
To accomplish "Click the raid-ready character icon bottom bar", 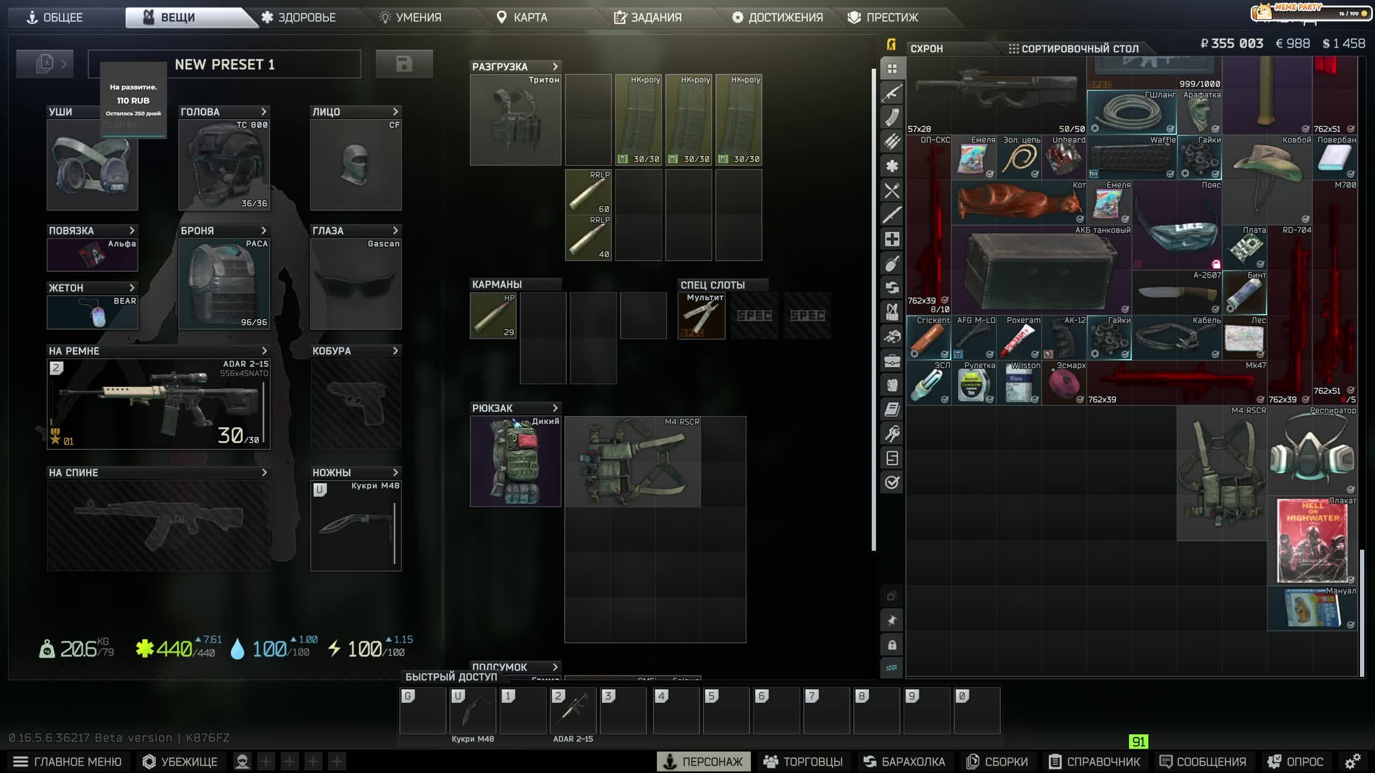I will [242, 761].
